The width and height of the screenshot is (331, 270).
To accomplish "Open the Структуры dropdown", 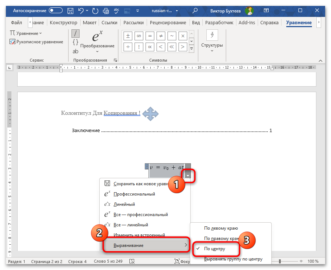I will click(212, 41).
